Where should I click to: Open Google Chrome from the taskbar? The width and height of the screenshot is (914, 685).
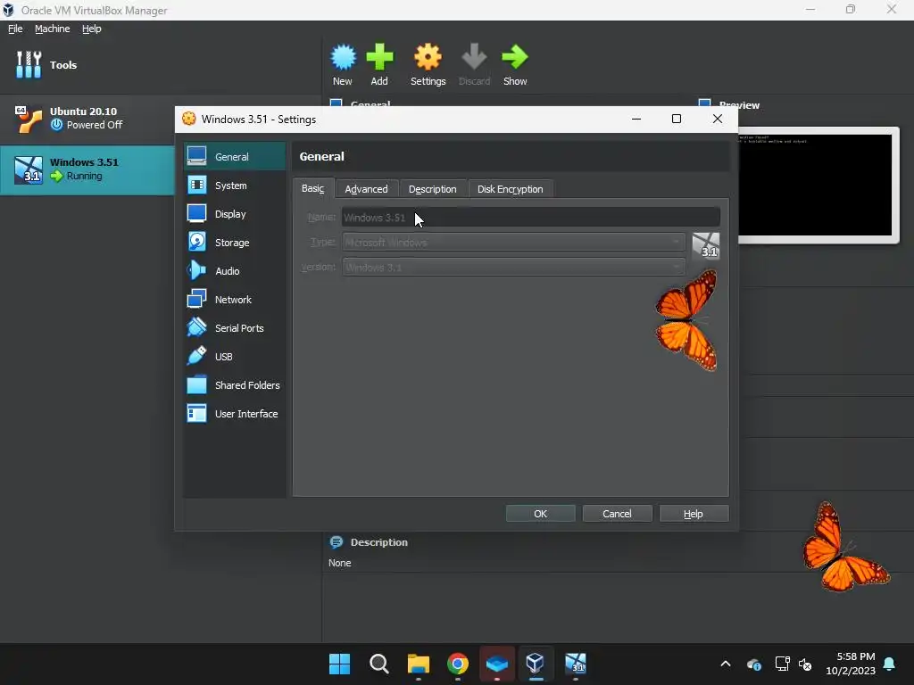[458, 664]
